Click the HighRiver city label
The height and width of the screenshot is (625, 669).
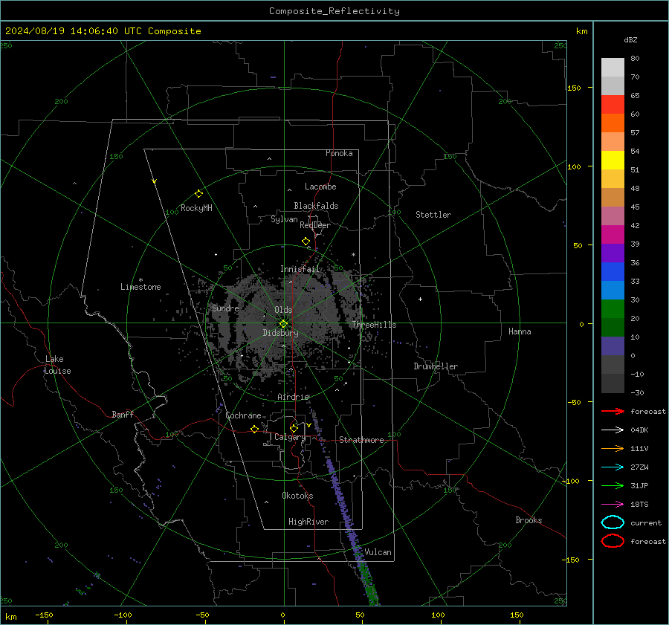pos(308,522)
